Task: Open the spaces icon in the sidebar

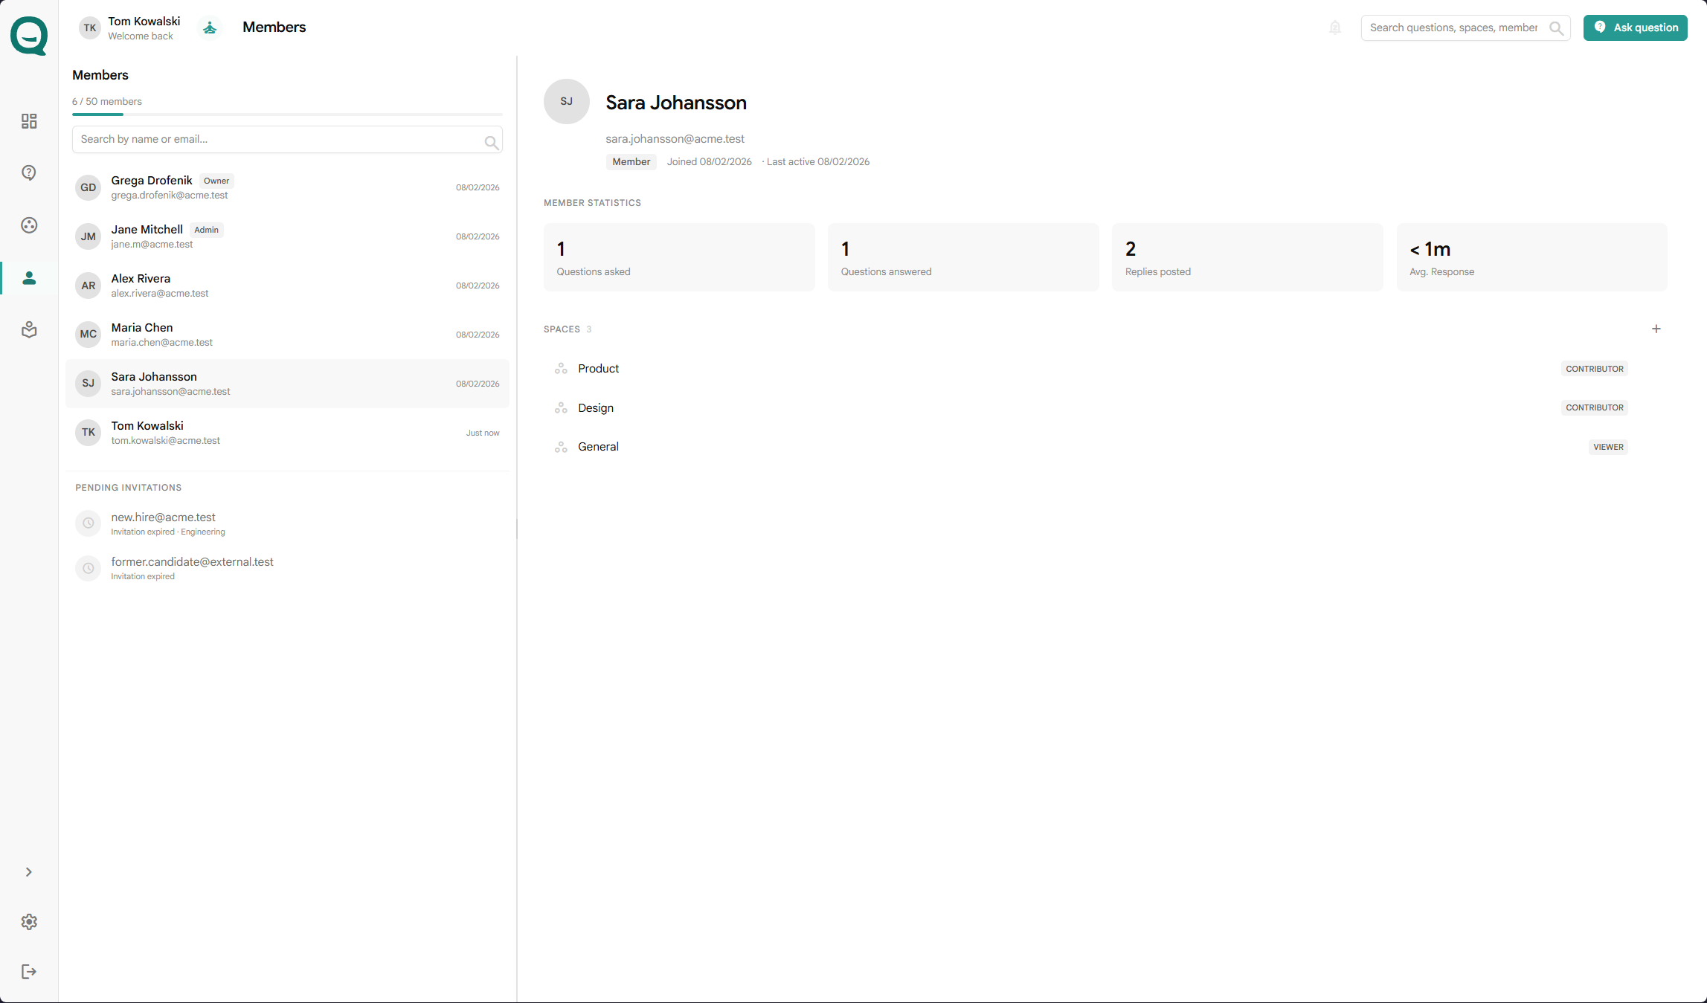Action: click(x=29, y=225)
